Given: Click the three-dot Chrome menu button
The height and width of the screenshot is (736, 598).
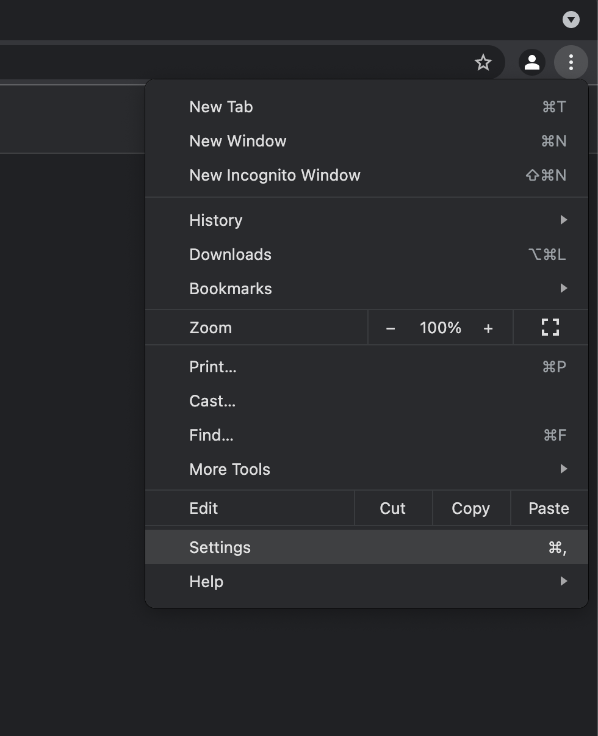Looking at the screenshot, I should click(x=571, y=62).
